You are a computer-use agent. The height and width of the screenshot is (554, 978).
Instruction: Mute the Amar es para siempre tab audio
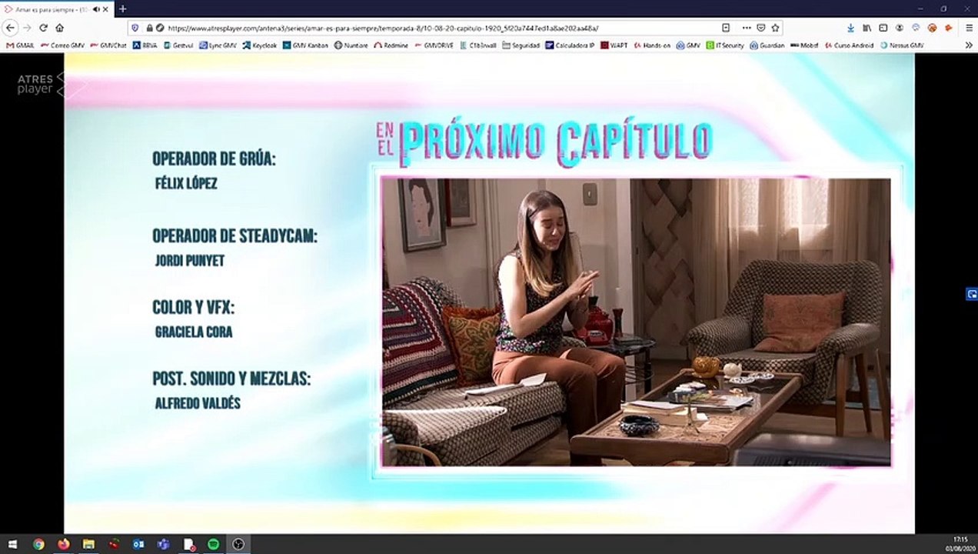[96, 8]
